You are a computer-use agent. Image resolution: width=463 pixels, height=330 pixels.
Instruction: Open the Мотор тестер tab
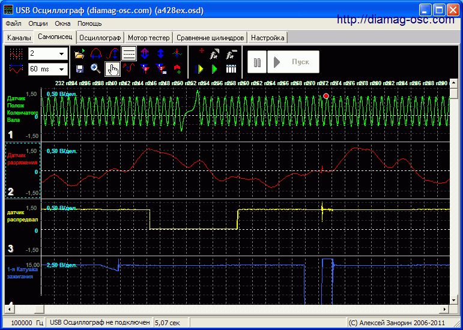[149, 37]
